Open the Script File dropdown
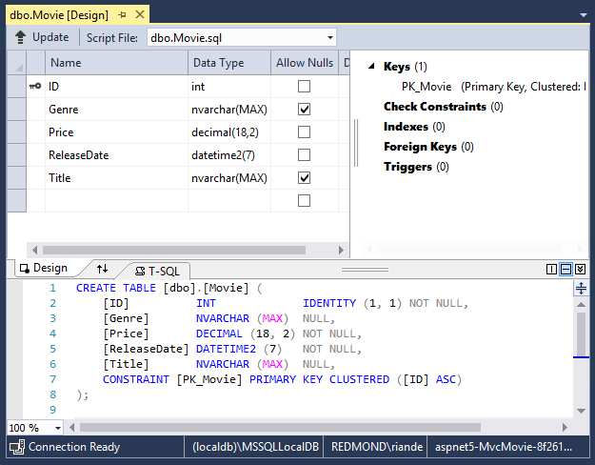The height and width of the screenshot is (465, 595). point(329,37)
